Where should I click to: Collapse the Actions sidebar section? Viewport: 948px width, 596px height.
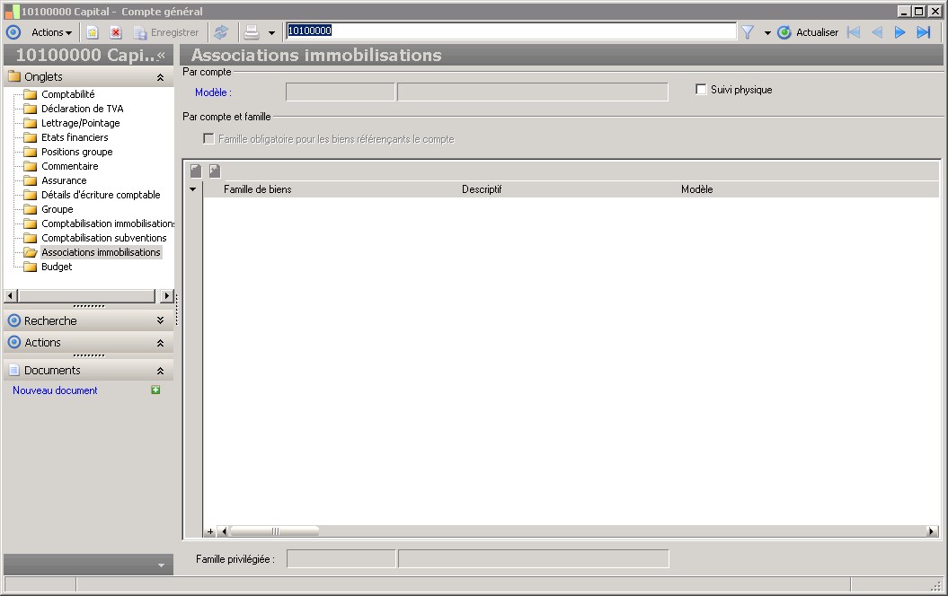click(x=160, y=343)
